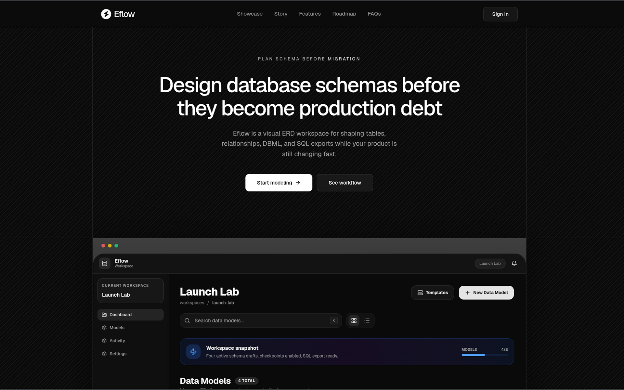Screen dimensions: 624x390
Task: Click the Workspace snapshot title
Action: (x=232, y=348)
